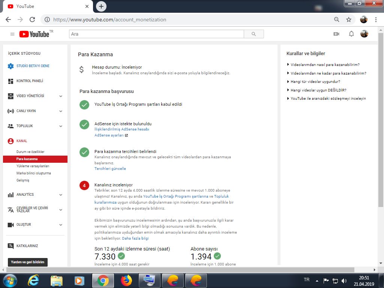Bookmark this page with the star
Viewport: 384px width, 288px height.
pos(349,19)
